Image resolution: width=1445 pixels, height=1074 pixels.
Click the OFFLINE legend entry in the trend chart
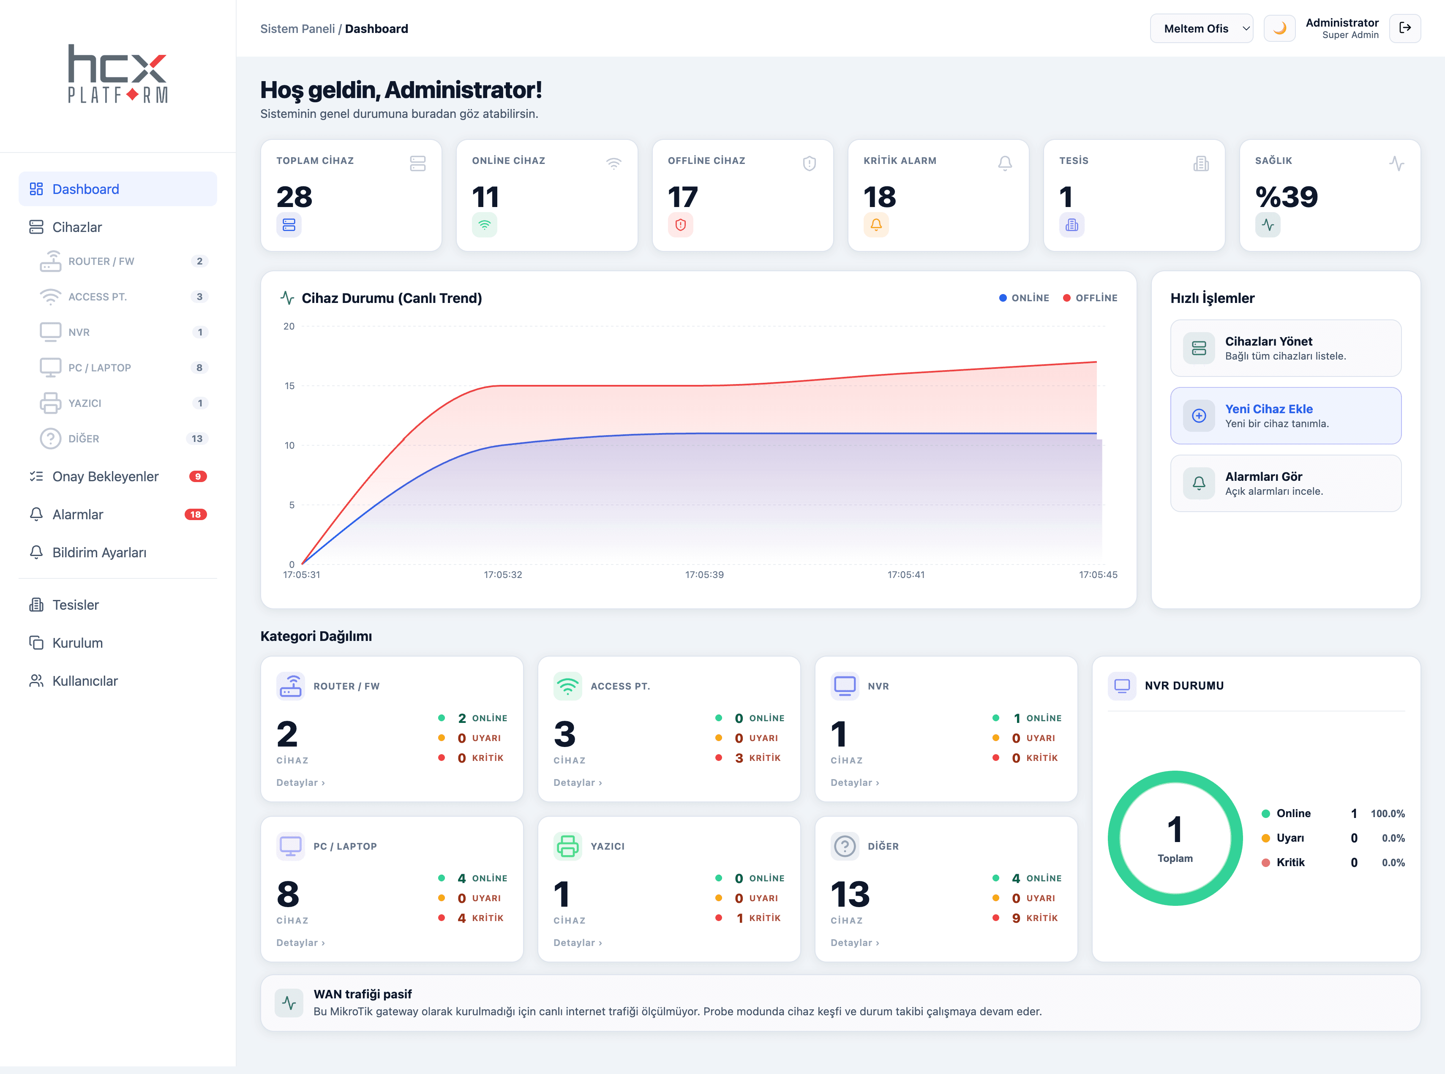tap(1090, 298)
